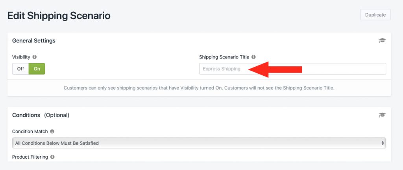
Task: Click the Condition Match label
Action: [x=30, y=131]
